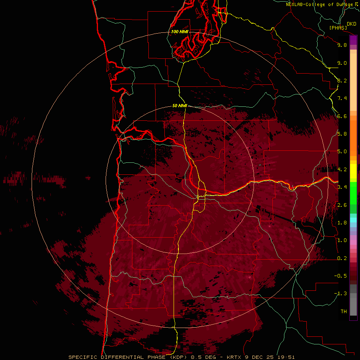Click the 100 NMI range ring label
This screenshot has width=360, height=360.
point(180,32)
